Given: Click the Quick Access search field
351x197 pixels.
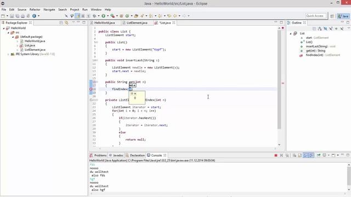Looking at the screenshot, I should [x=316, y=16].
